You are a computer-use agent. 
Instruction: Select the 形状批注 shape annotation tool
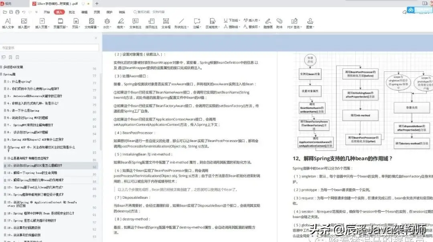(182, 23)
